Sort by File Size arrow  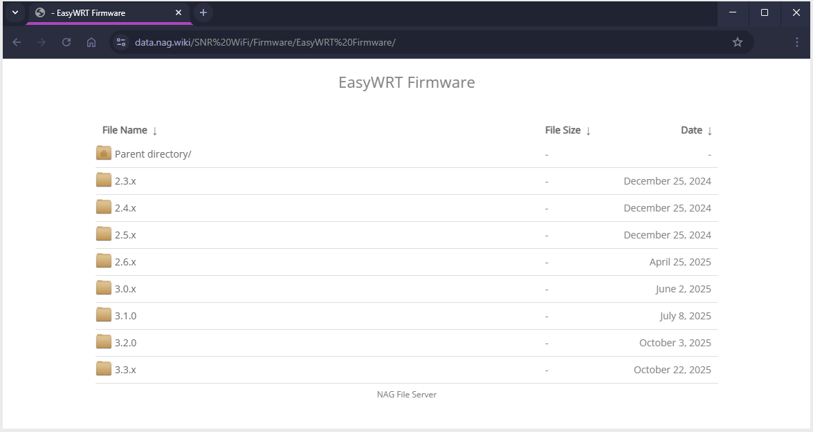pos(588,131)
